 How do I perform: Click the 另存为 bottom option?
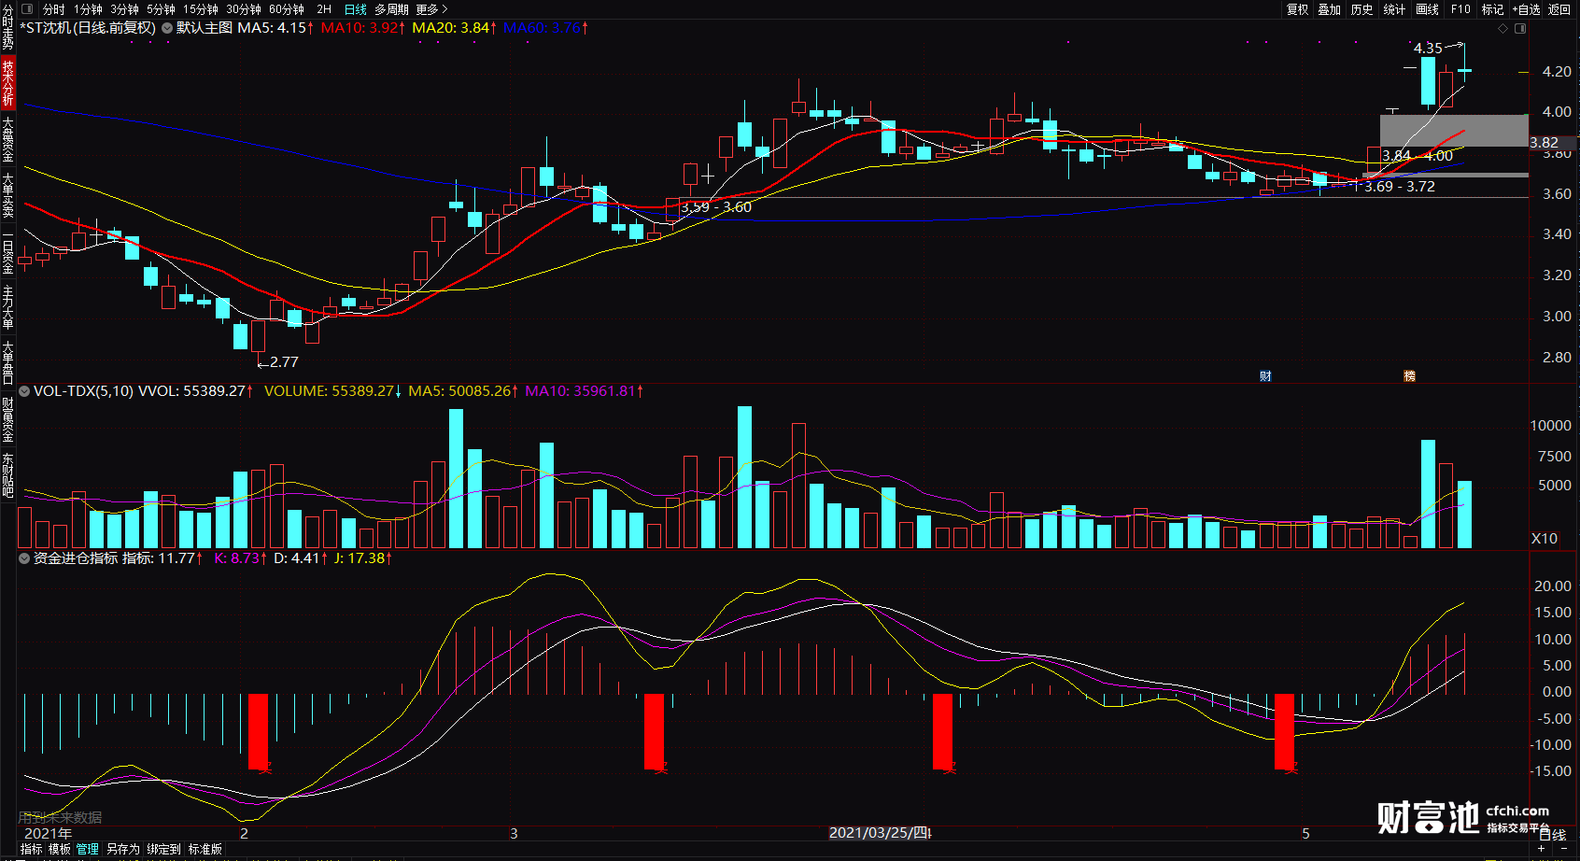[123, 849]
